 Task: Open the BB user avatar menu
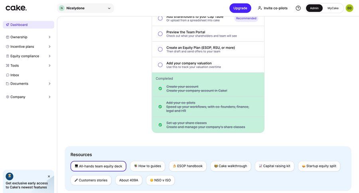pyautogui.click(x=349, y=8)
